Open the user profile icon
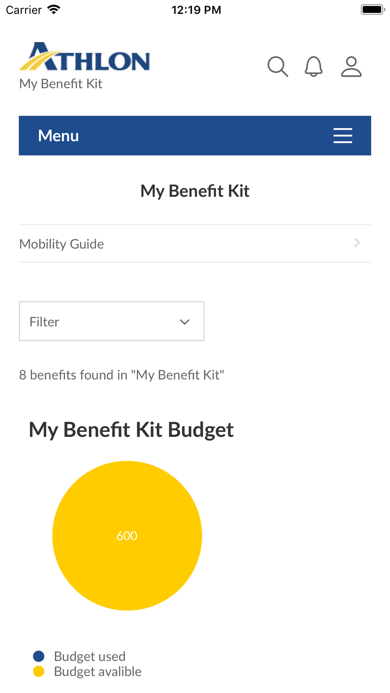Screen dimensions: 390x693 click(351, 67)
